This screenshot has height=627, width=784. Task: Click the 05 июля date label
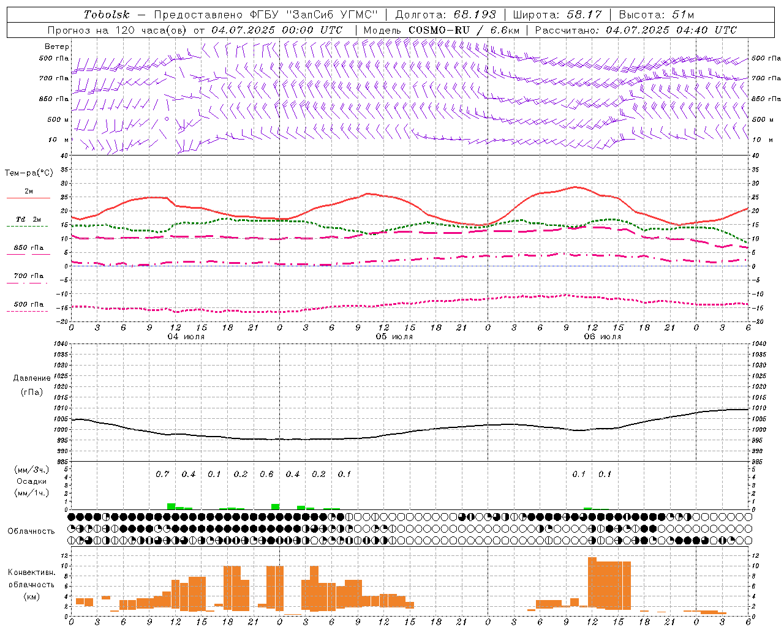pyautogui.click(x=394, y=337)
